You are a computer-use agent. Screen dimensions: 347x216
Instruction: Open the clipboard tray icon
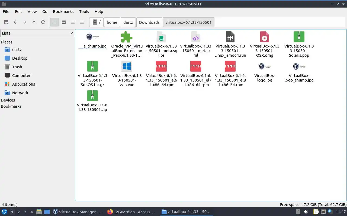tap(316, 212)
